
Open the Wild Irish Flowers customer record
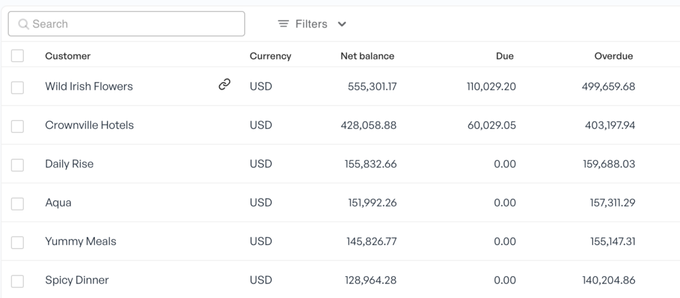89,86
